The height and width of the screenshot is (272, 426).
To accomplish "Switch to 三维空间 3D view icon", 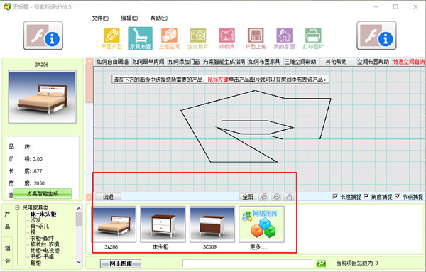I will (x=169, y=38).
